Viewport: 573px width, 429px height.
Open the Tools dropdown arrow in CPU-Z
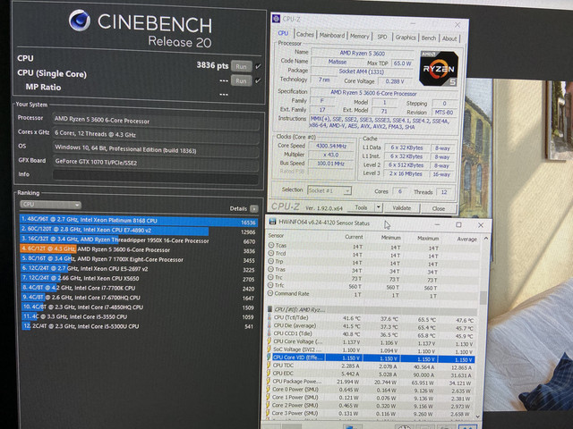(379, 207)
